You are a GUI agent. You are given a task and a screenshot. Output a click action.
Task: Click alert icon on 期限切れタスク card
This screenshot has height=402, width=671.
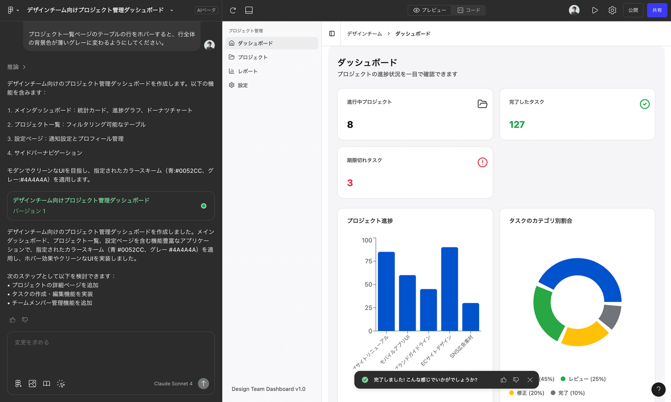(482, 162)
